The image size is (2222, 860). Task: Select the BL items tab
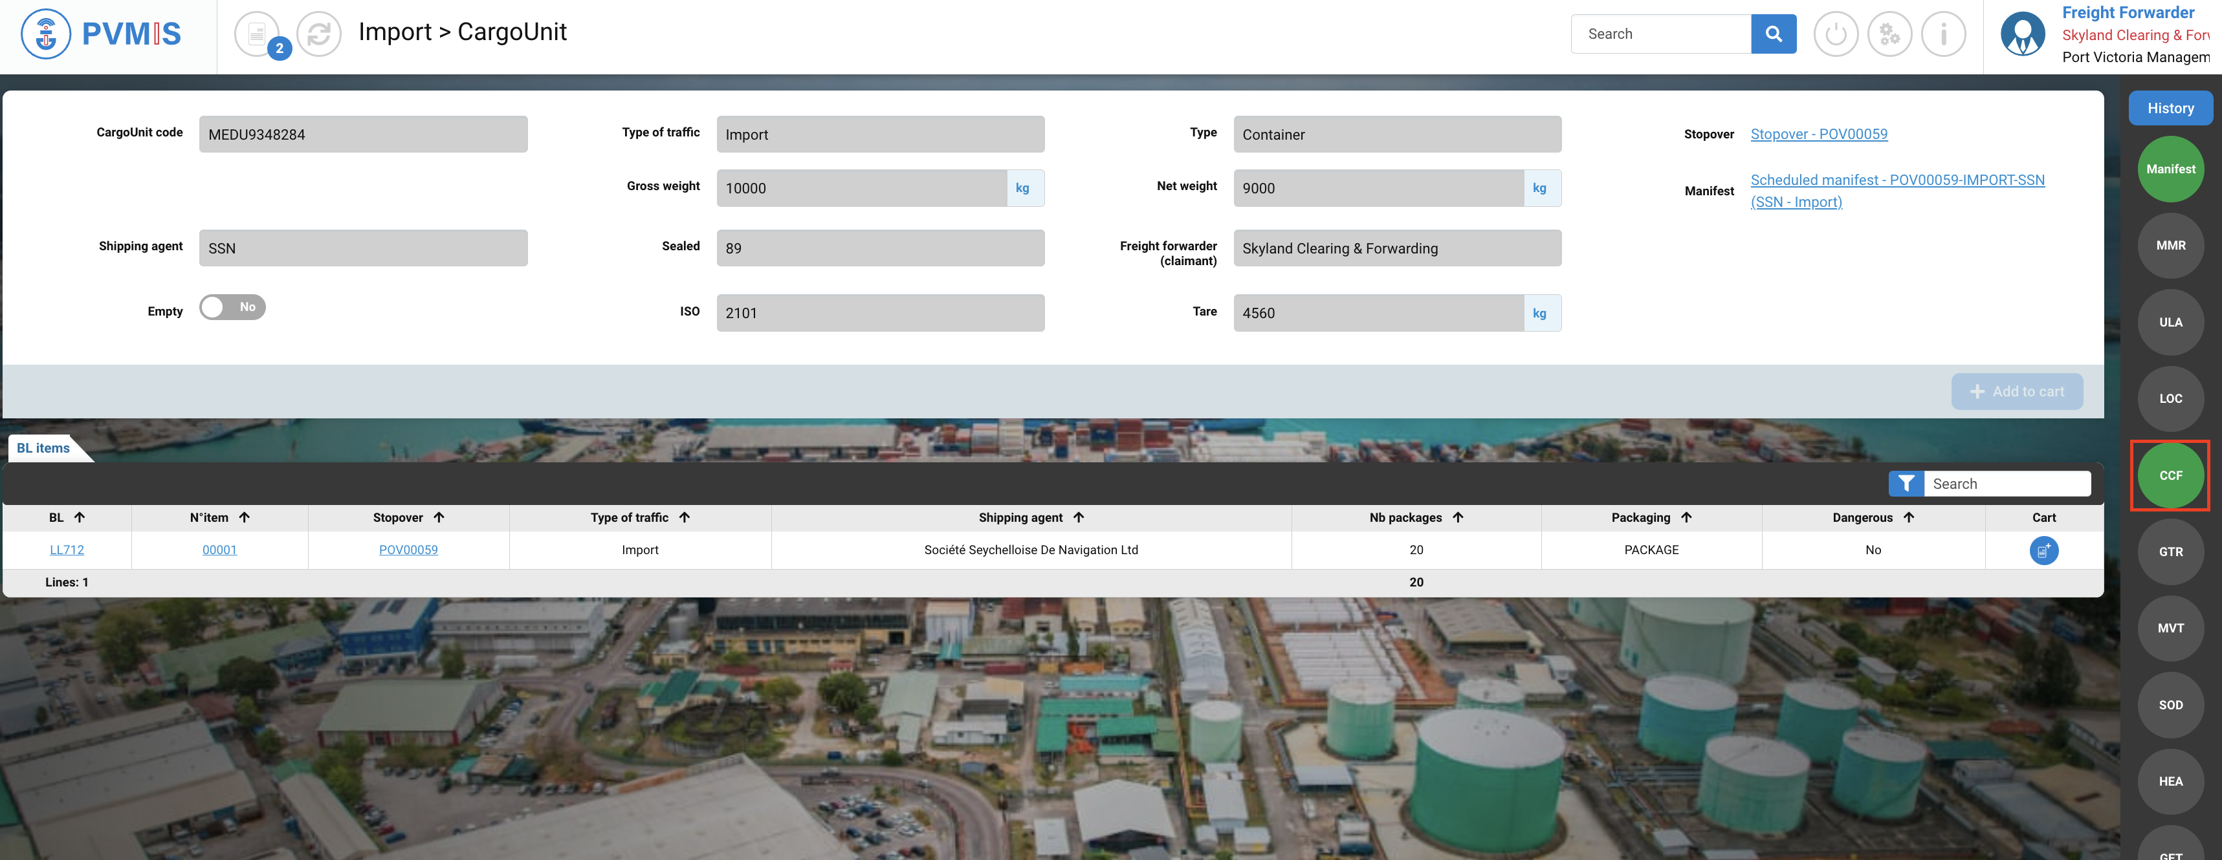(43, 448)
